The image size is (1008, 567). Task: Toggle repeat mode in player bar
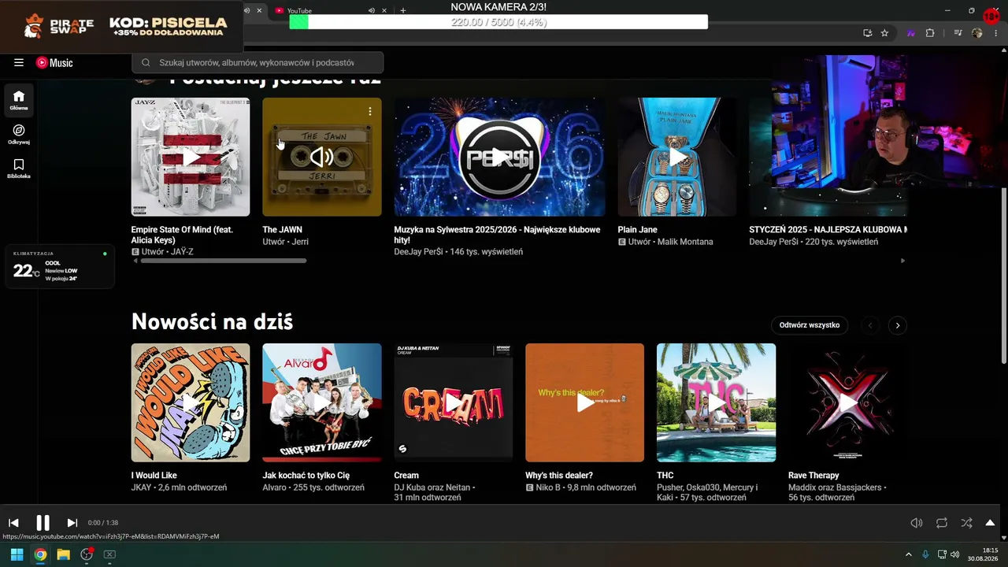click(x=942, y=523)
